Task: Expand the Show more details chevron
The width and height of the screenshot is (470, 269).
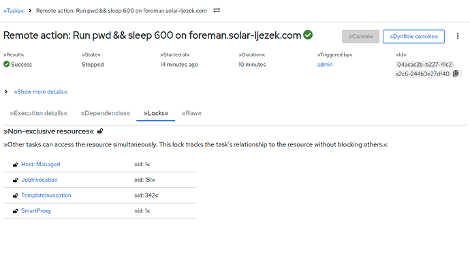Action: (6, 92)
